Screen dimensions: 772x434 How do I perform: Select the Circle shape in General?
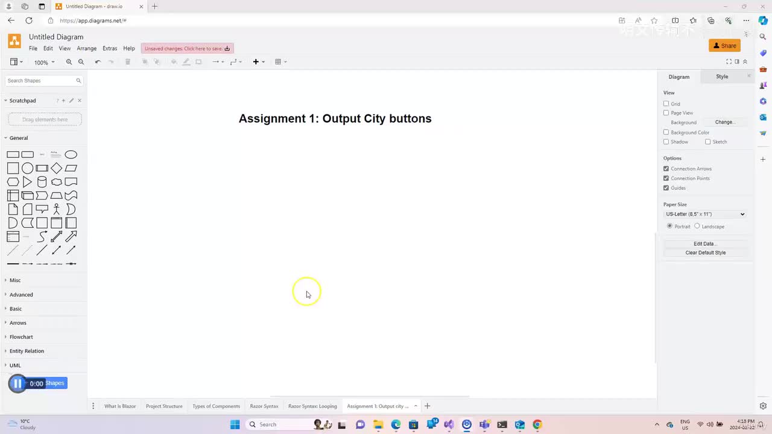28,168
